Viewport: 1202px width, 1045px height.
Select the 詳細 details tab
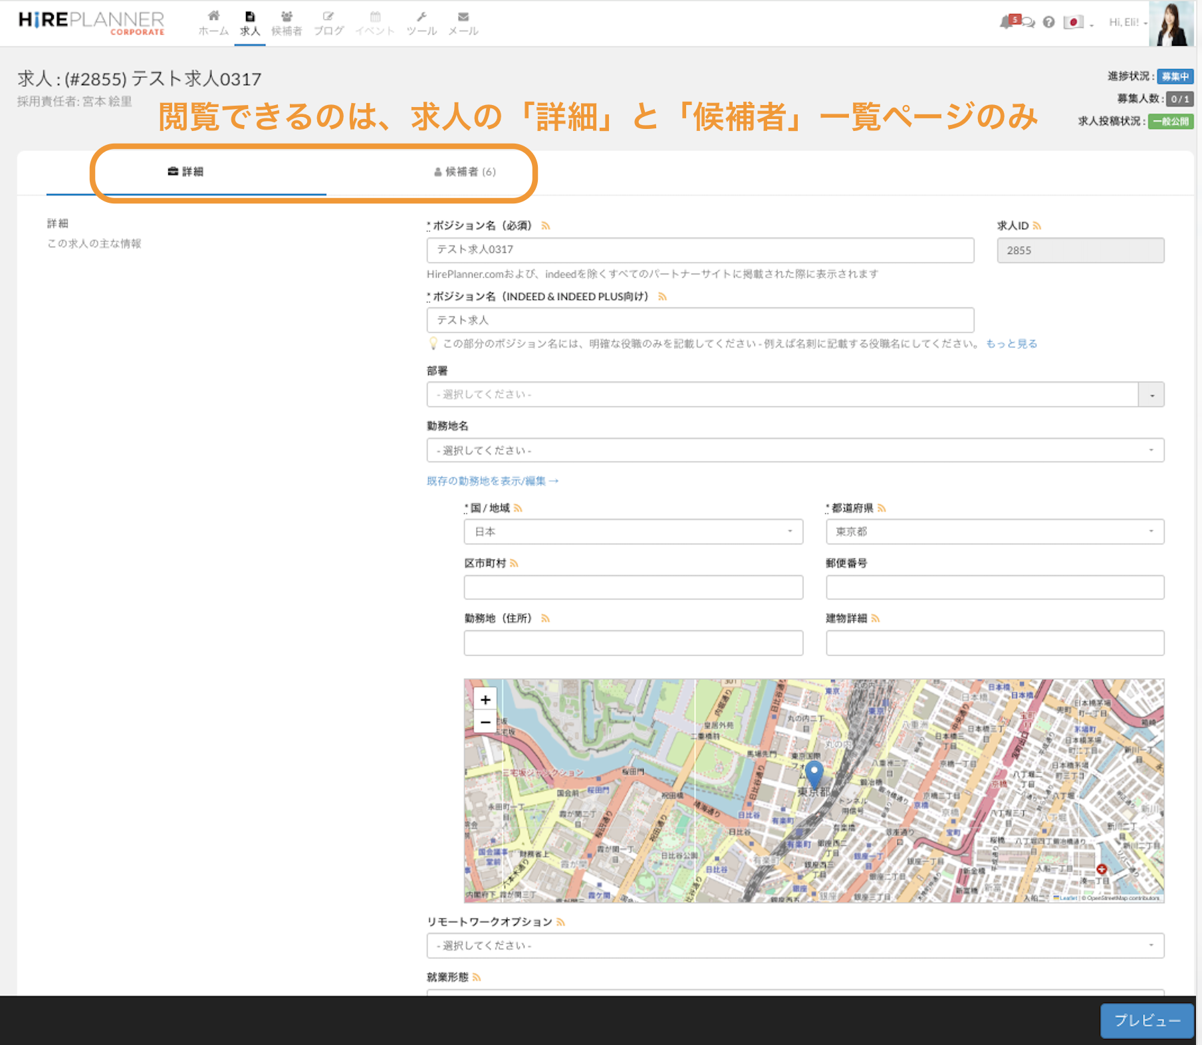coord(186,172)
